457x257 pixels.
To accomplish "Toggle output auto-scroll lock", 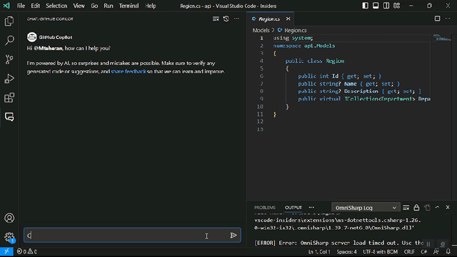I will pos(416,207).
